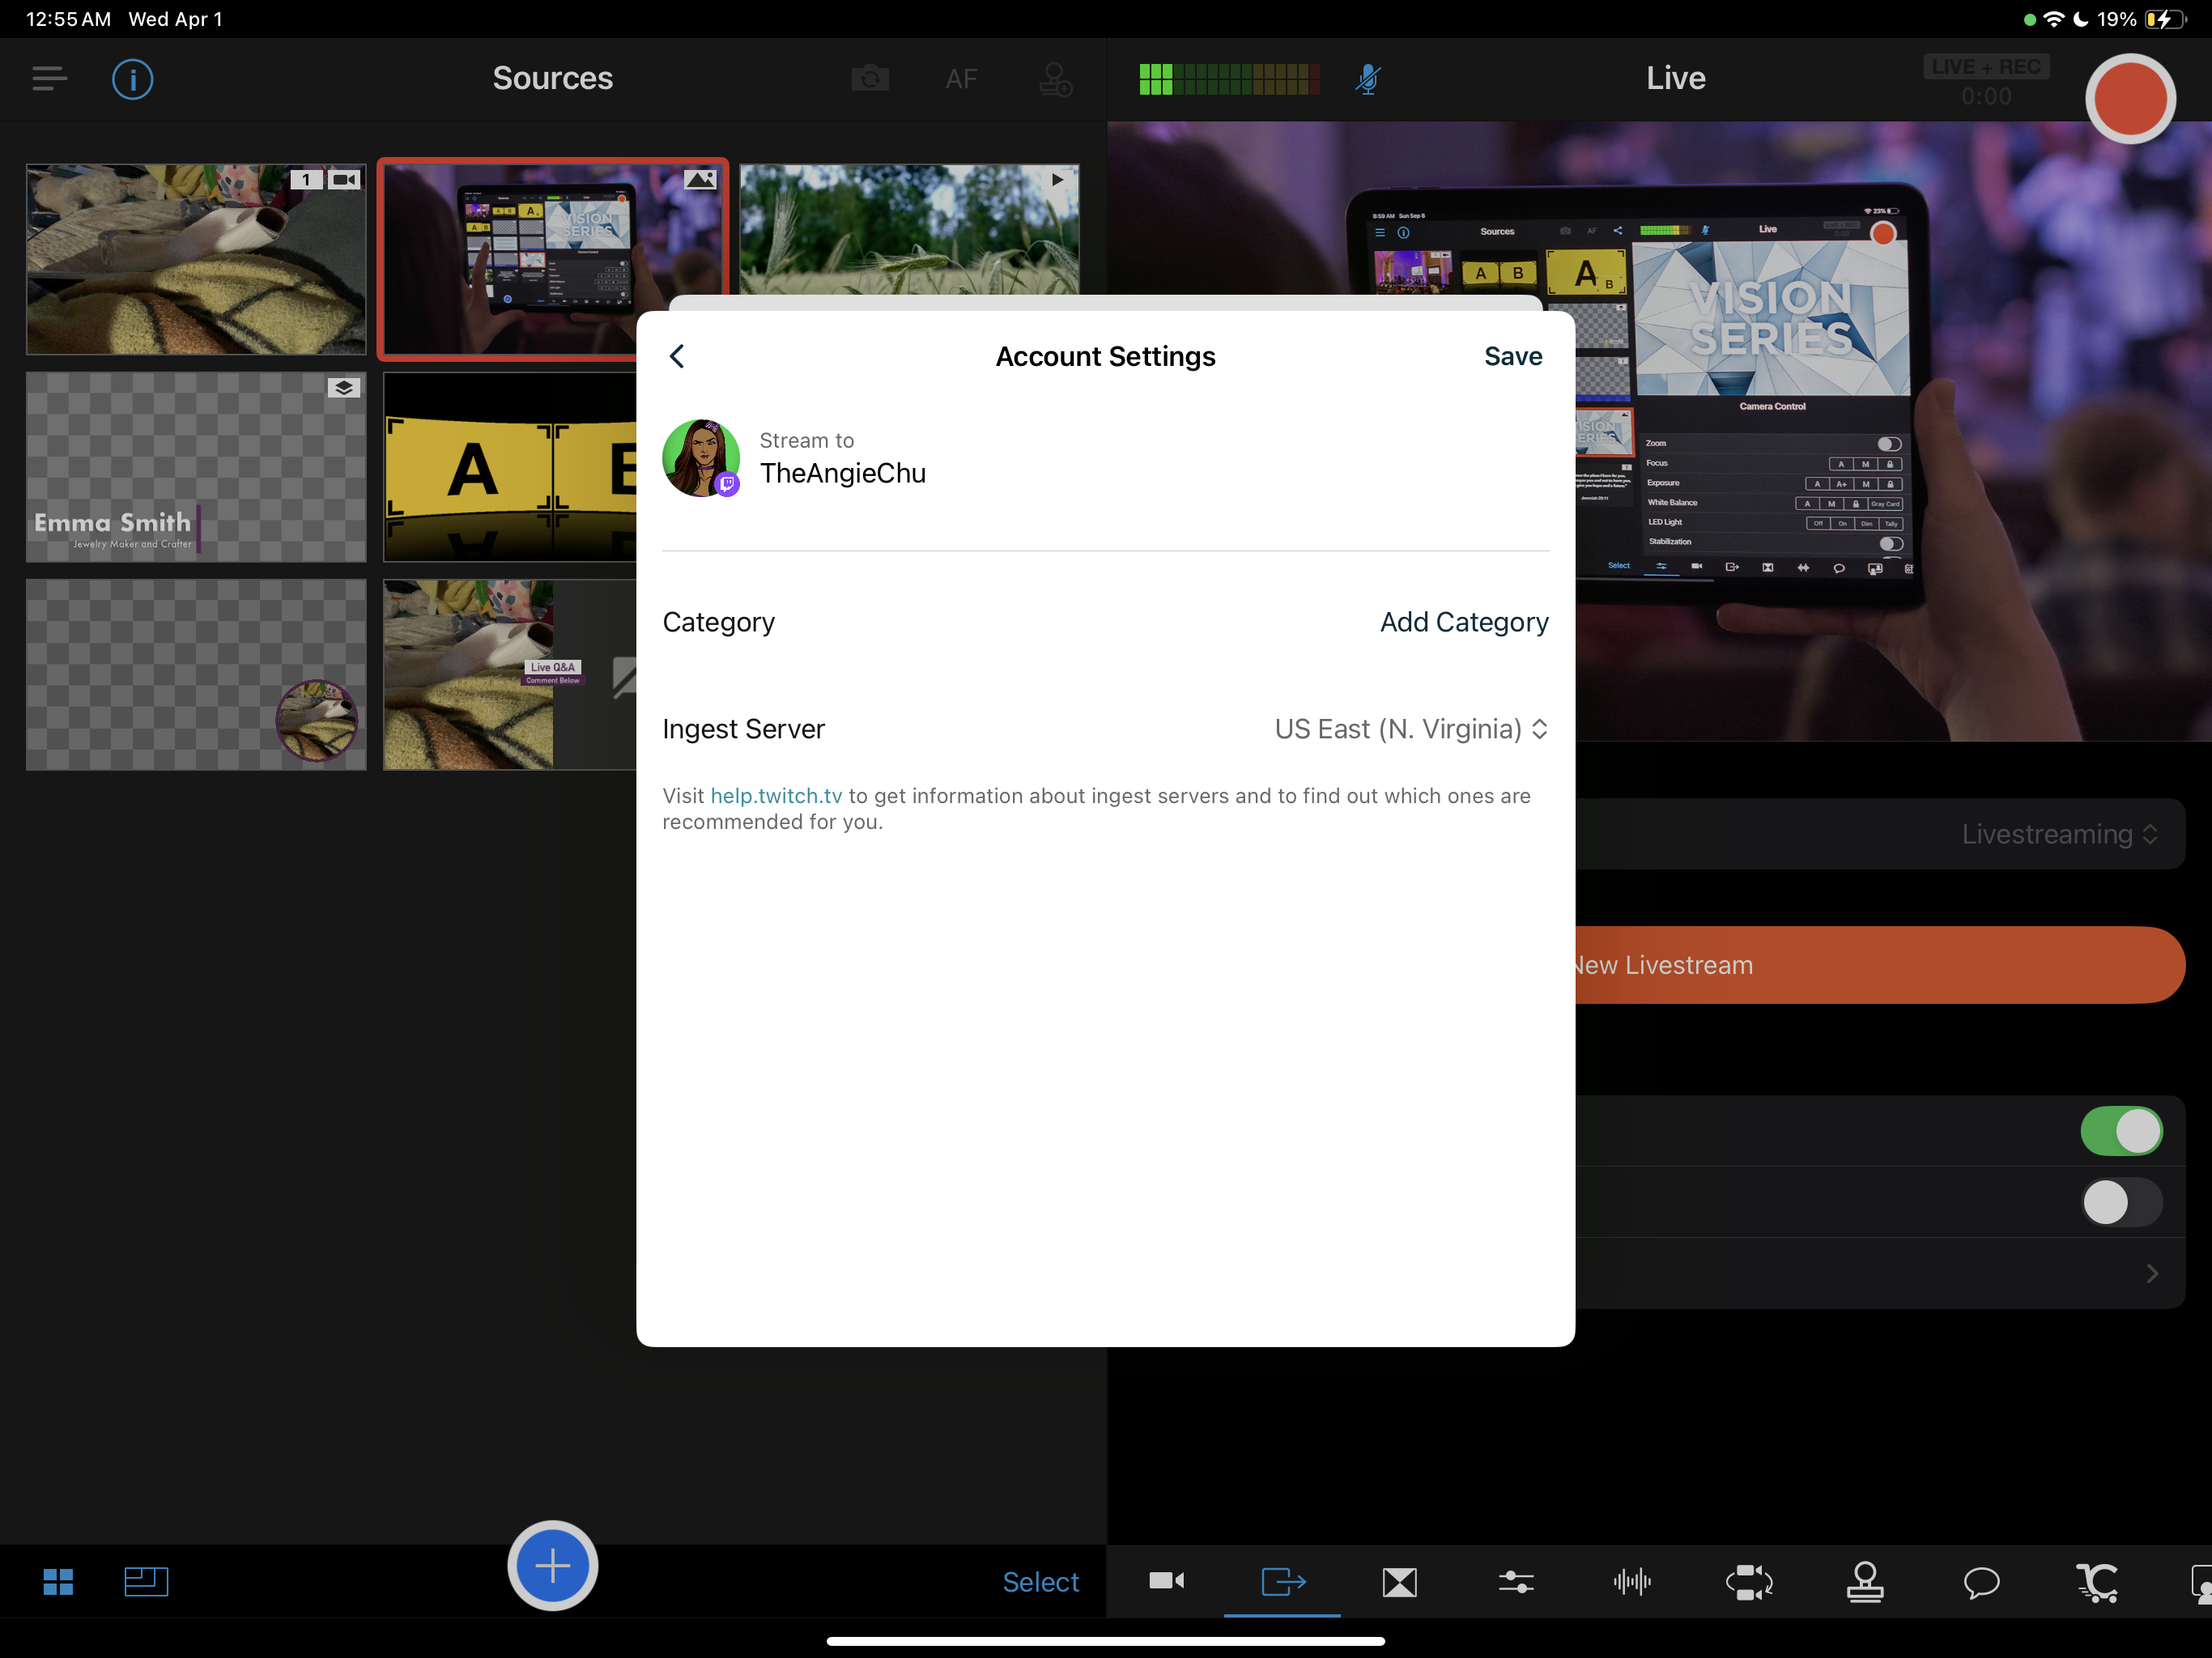The height and width of the screenshot is (1658, 2212).
Task: Open the transitions icon in bottom toolbar
Action: point(1399,1581)
